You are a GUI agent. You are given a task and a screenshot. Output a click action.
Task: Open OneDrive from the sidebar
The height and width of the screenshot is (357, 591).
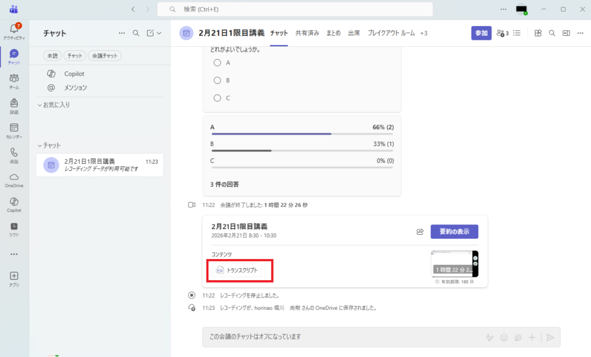tap(14, 179)
